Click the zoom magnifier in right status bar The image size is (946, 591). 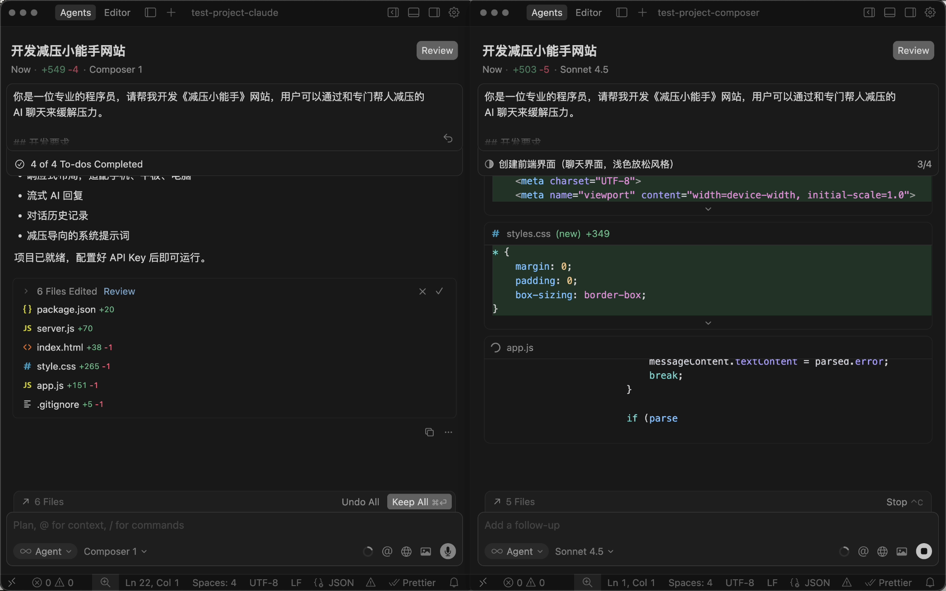tap(587, 582)
